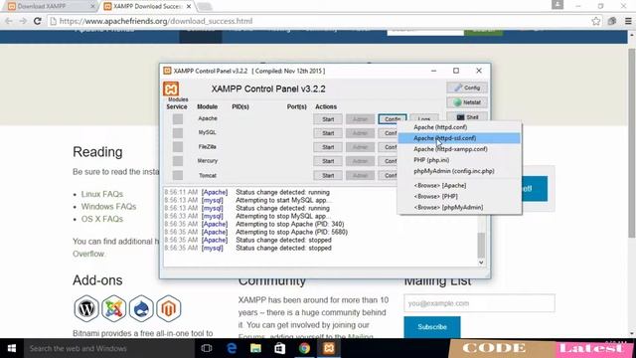Click the XAMPP log scrollbar down arrow
Image resolution: width=636 pixels, height=358 pixels.
tap(481, 263)
